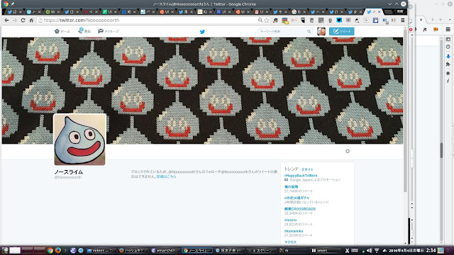The width and height of the screenshot is (454, 255).
Task: Open the #kumamiko trend
Action: 294,231
